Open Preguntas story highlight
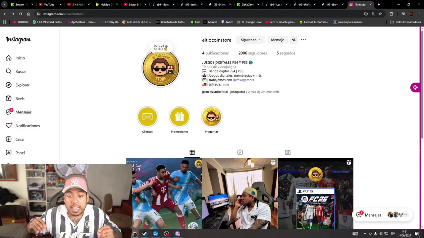 [211, 117]
